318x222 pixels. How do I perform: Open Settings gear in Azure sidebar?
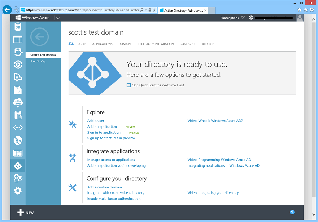coord(18,191)
